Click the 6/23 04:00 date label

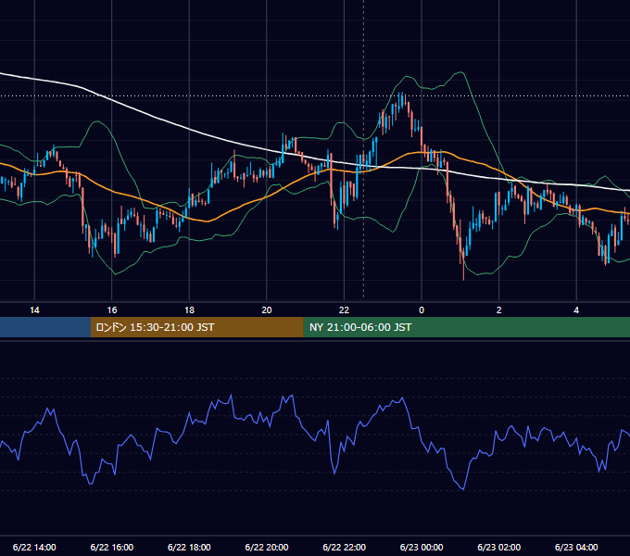(x=576, y=547)
